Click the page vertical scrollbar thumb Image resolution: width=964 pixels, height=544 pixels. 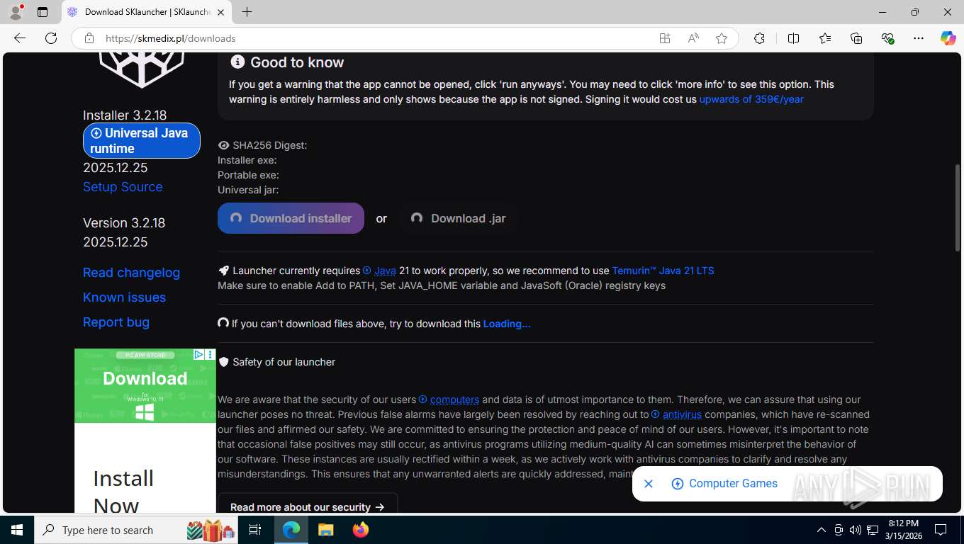pos(958,209)
